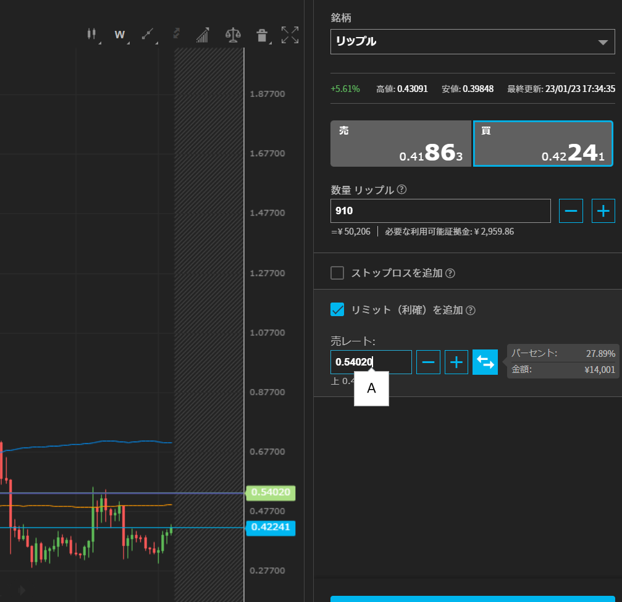Decrease the 売レート with the minus button

(x=428, y=362)
